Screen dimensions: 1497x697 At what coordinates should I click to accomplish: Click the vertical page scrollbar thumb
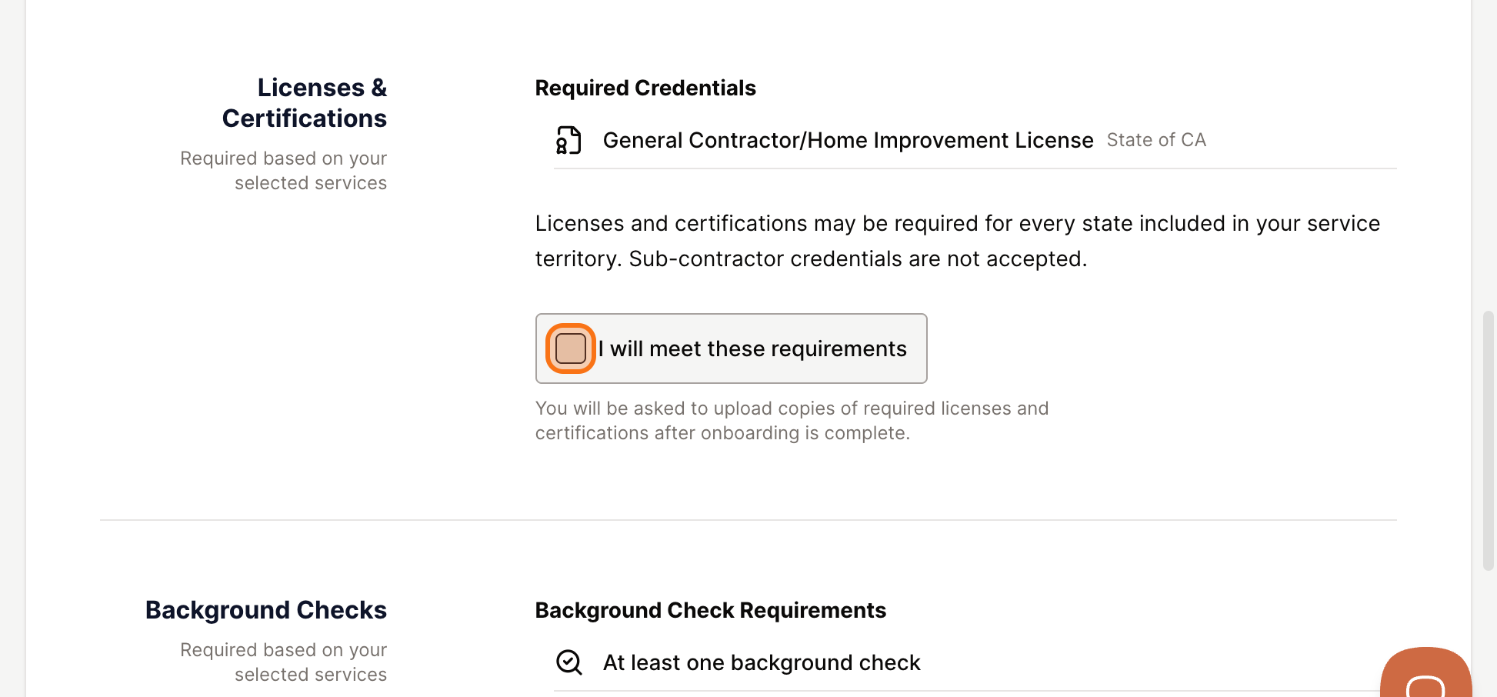(x=1489, y=440)
